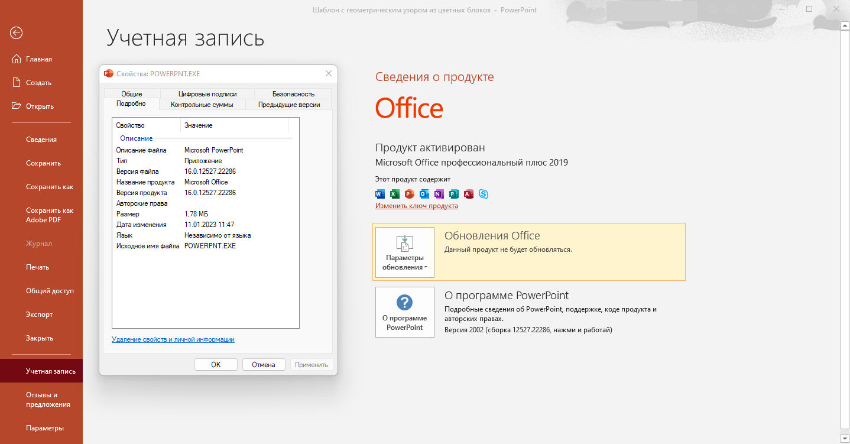Click the Word icon in product contents
Screen dimensions: 850x444
(x=380, y=194)
